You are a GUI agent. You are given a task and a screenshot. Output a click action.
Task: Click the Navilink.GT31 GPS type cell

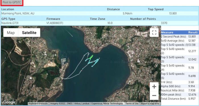10,23
